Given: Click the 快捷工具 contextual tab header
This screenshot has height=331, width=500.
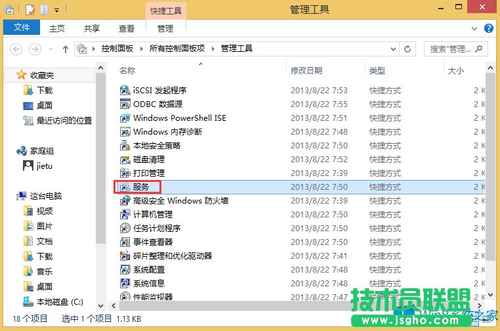Looking at the screenshot, I should pos(166,11).
